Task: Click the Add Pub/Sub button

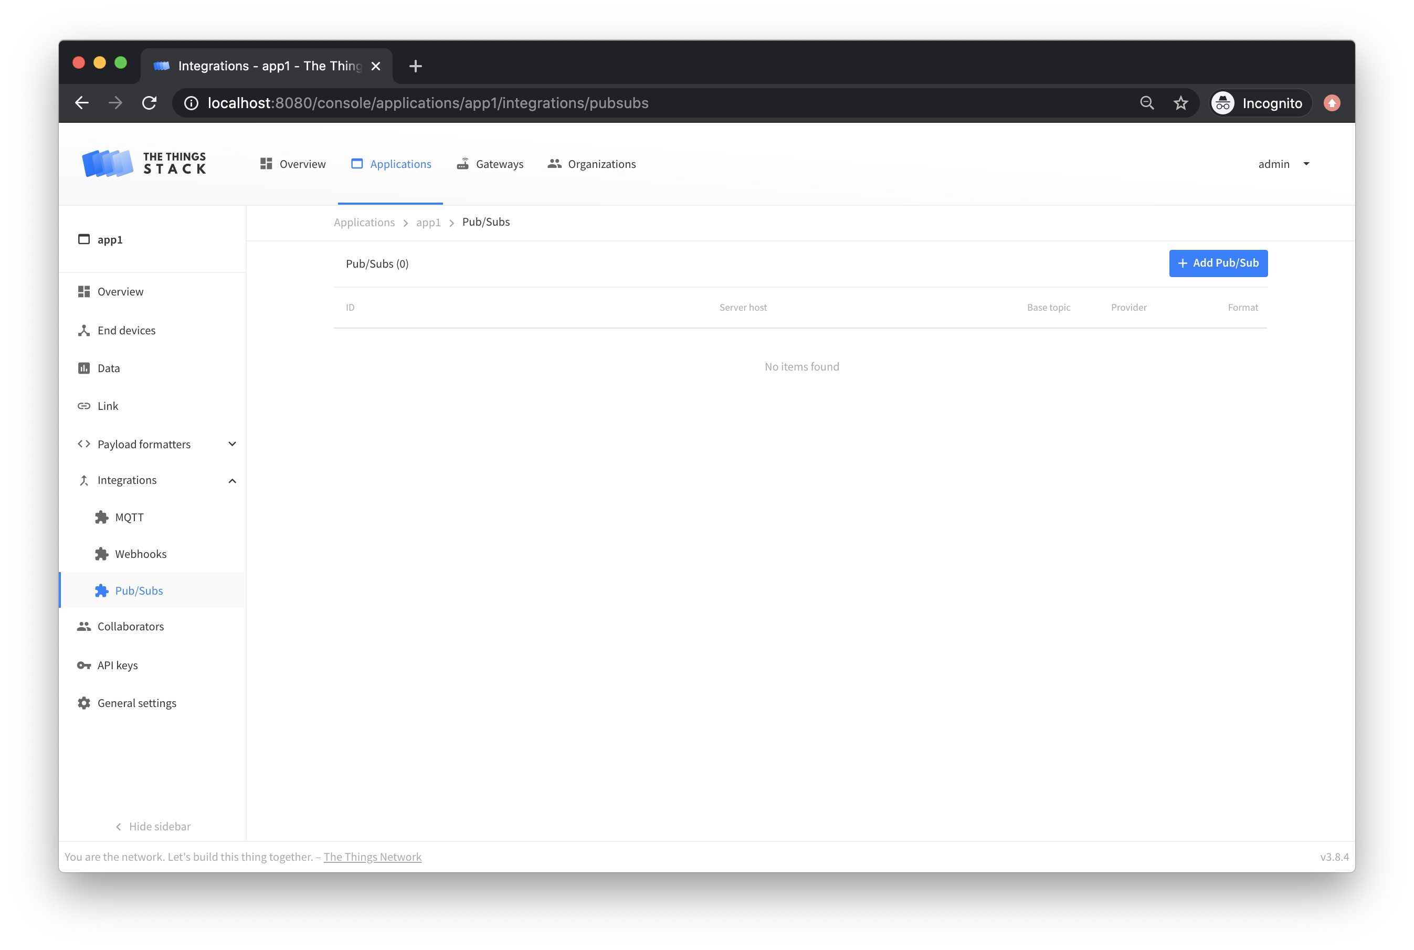Action: click(x=1218, y=263)
